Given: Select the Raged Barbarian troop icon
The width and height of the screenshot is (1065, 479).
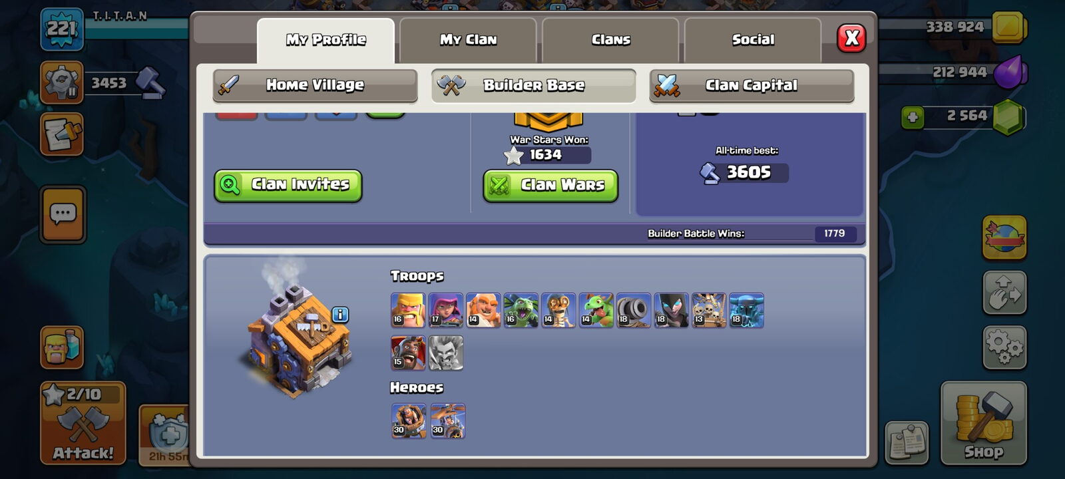Looking at the screenshot, I should pos(408,310).
